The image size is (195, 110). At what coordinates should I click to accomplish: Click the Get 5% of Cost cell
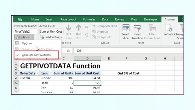tap(128, 73)
